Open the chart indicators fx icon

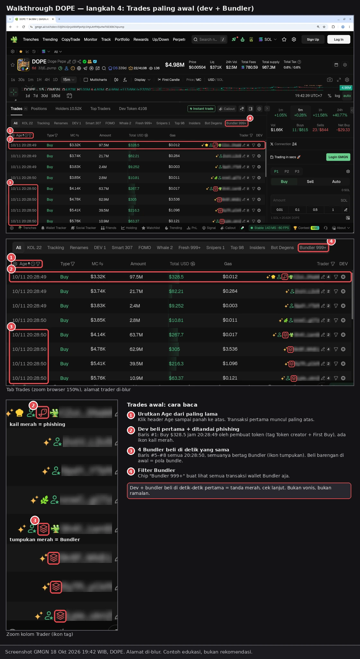tap(125, 80)
